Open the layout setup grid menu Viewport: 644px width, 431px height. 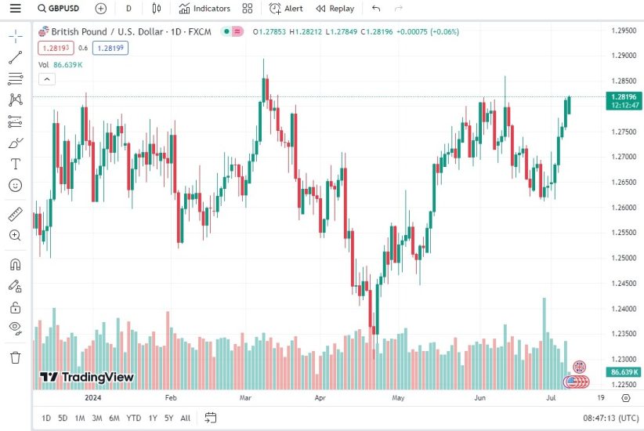pos(248,9)
